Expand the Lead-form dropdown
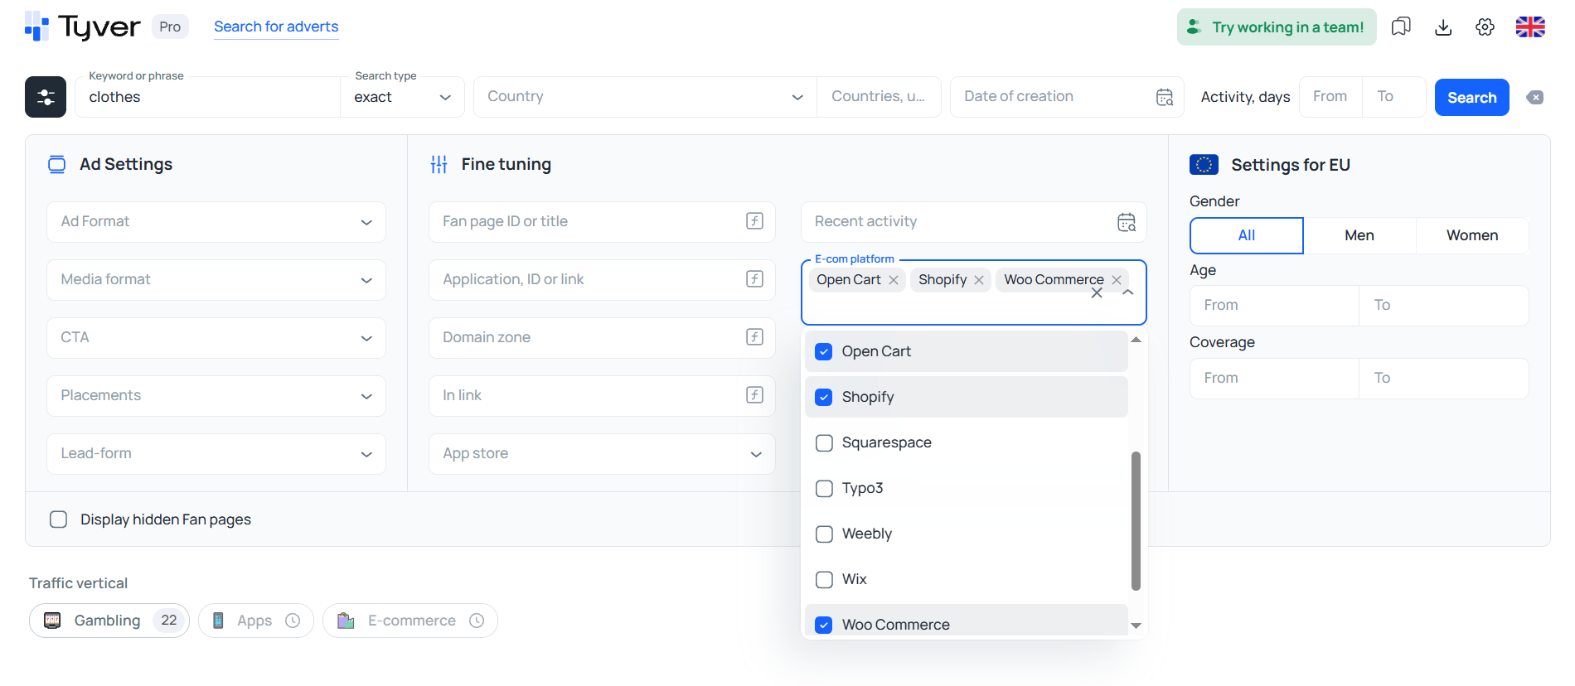1575x686 pixels. point(216,454)
